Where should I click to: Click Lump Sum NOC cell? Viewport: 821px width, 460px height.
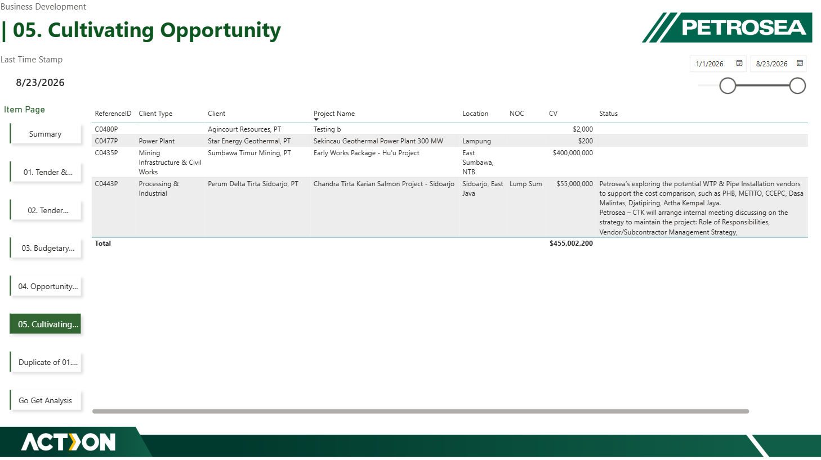pos(526,184)
